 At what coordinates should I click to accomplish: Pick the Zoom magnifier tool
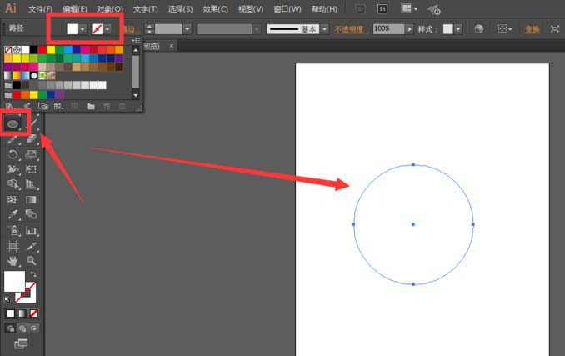tap(32, 260)
